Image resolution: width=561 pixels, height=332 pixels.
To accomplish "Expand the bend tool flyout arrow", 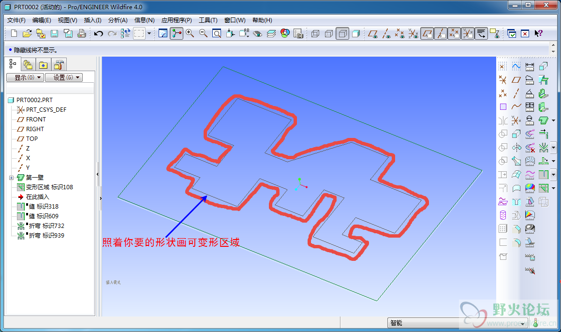I will [553, 148].
